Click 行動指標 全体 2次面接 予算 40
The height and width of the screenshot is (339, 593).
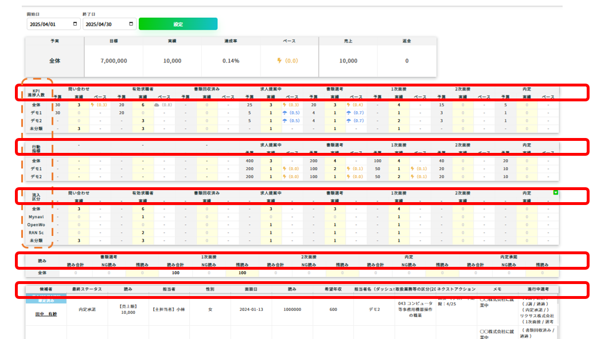(x=442, y=161)
